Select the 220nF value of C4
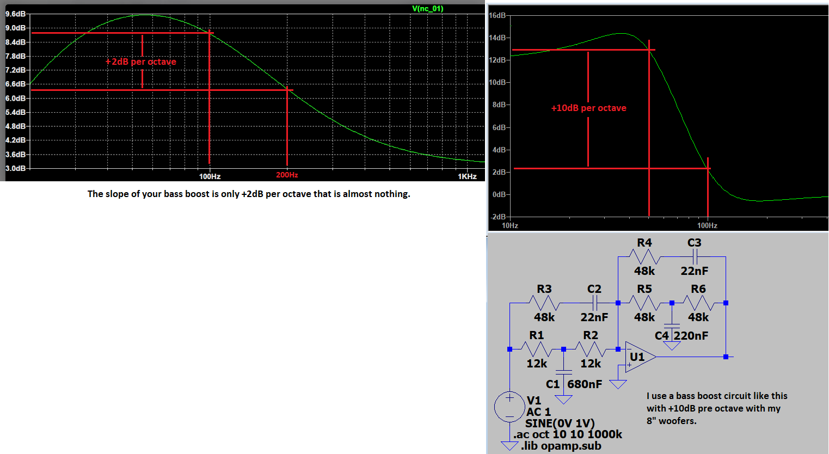Screen dimensions: 829x454 [x=691, y=335]
